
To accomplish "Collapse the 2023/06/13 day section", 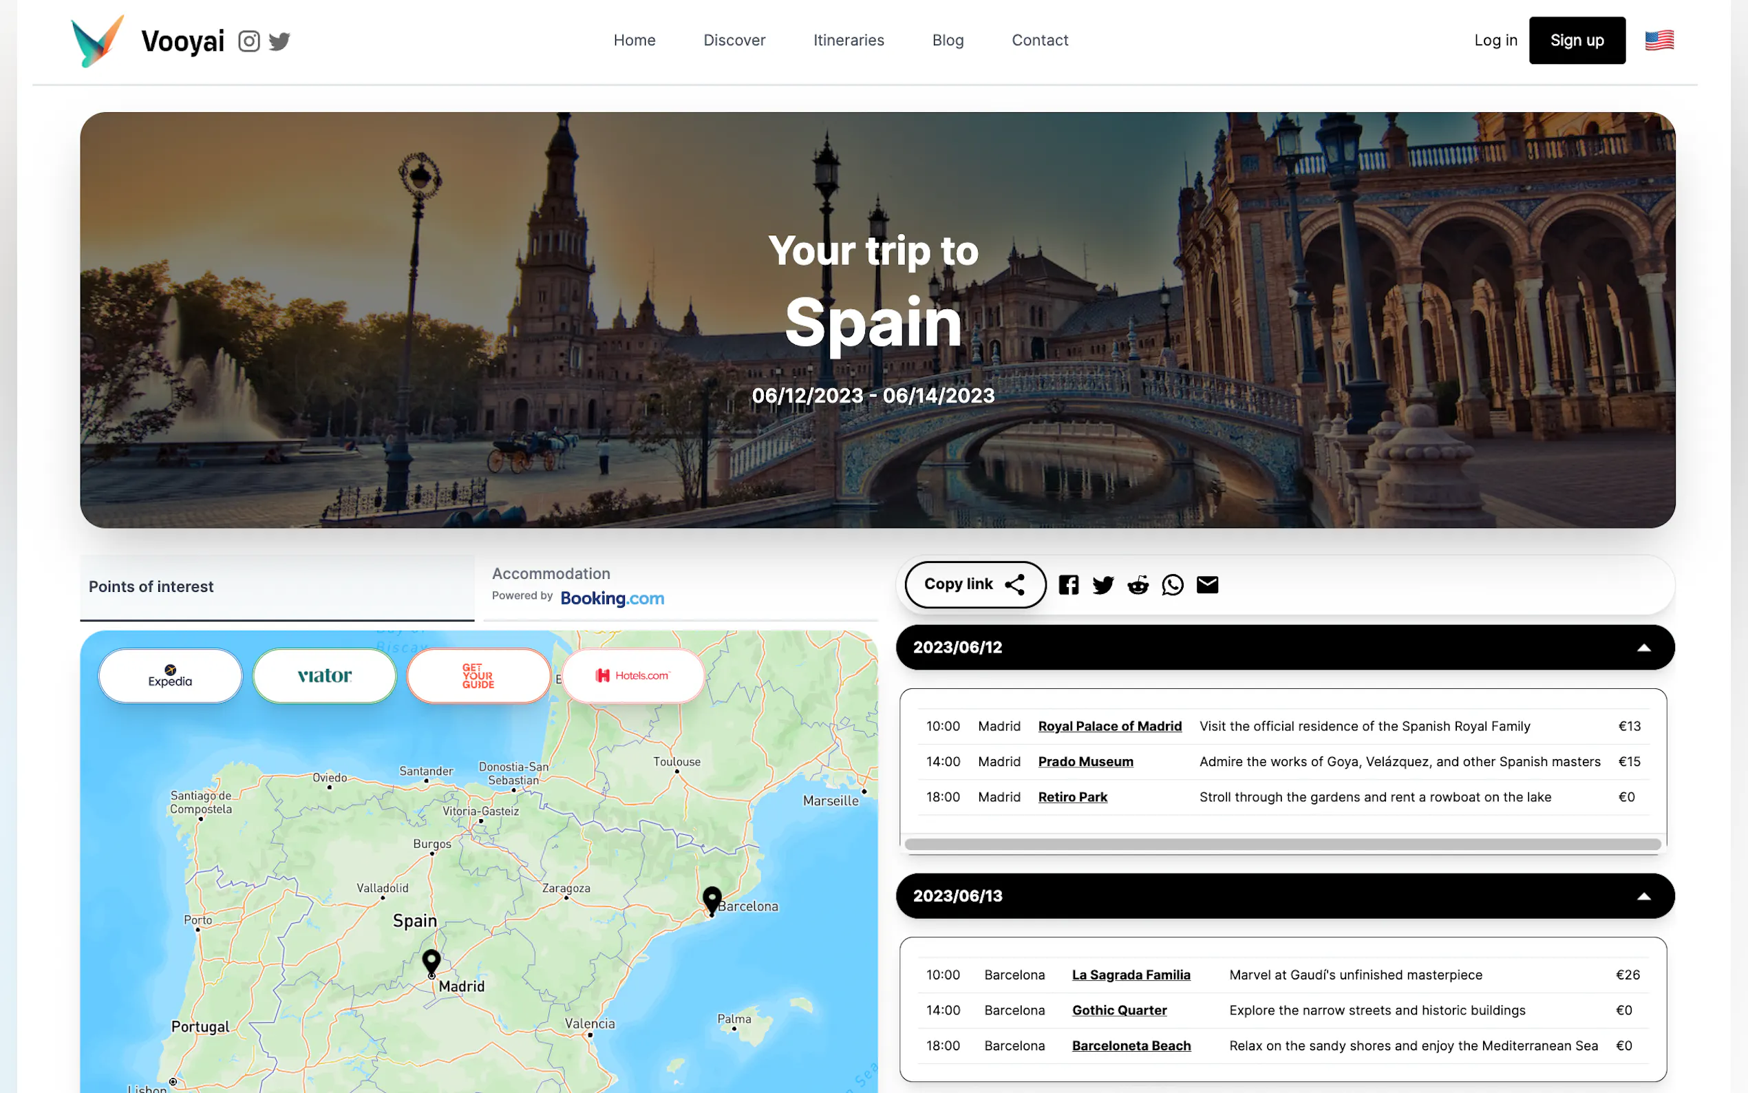I will point(1643,896).
